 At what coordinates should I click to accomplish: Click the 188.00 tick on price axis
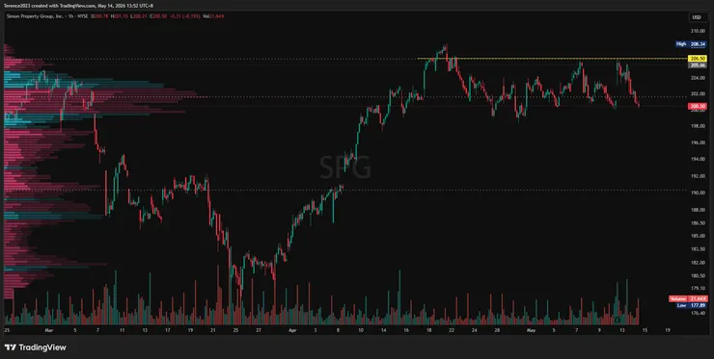(x=698, y=210)
